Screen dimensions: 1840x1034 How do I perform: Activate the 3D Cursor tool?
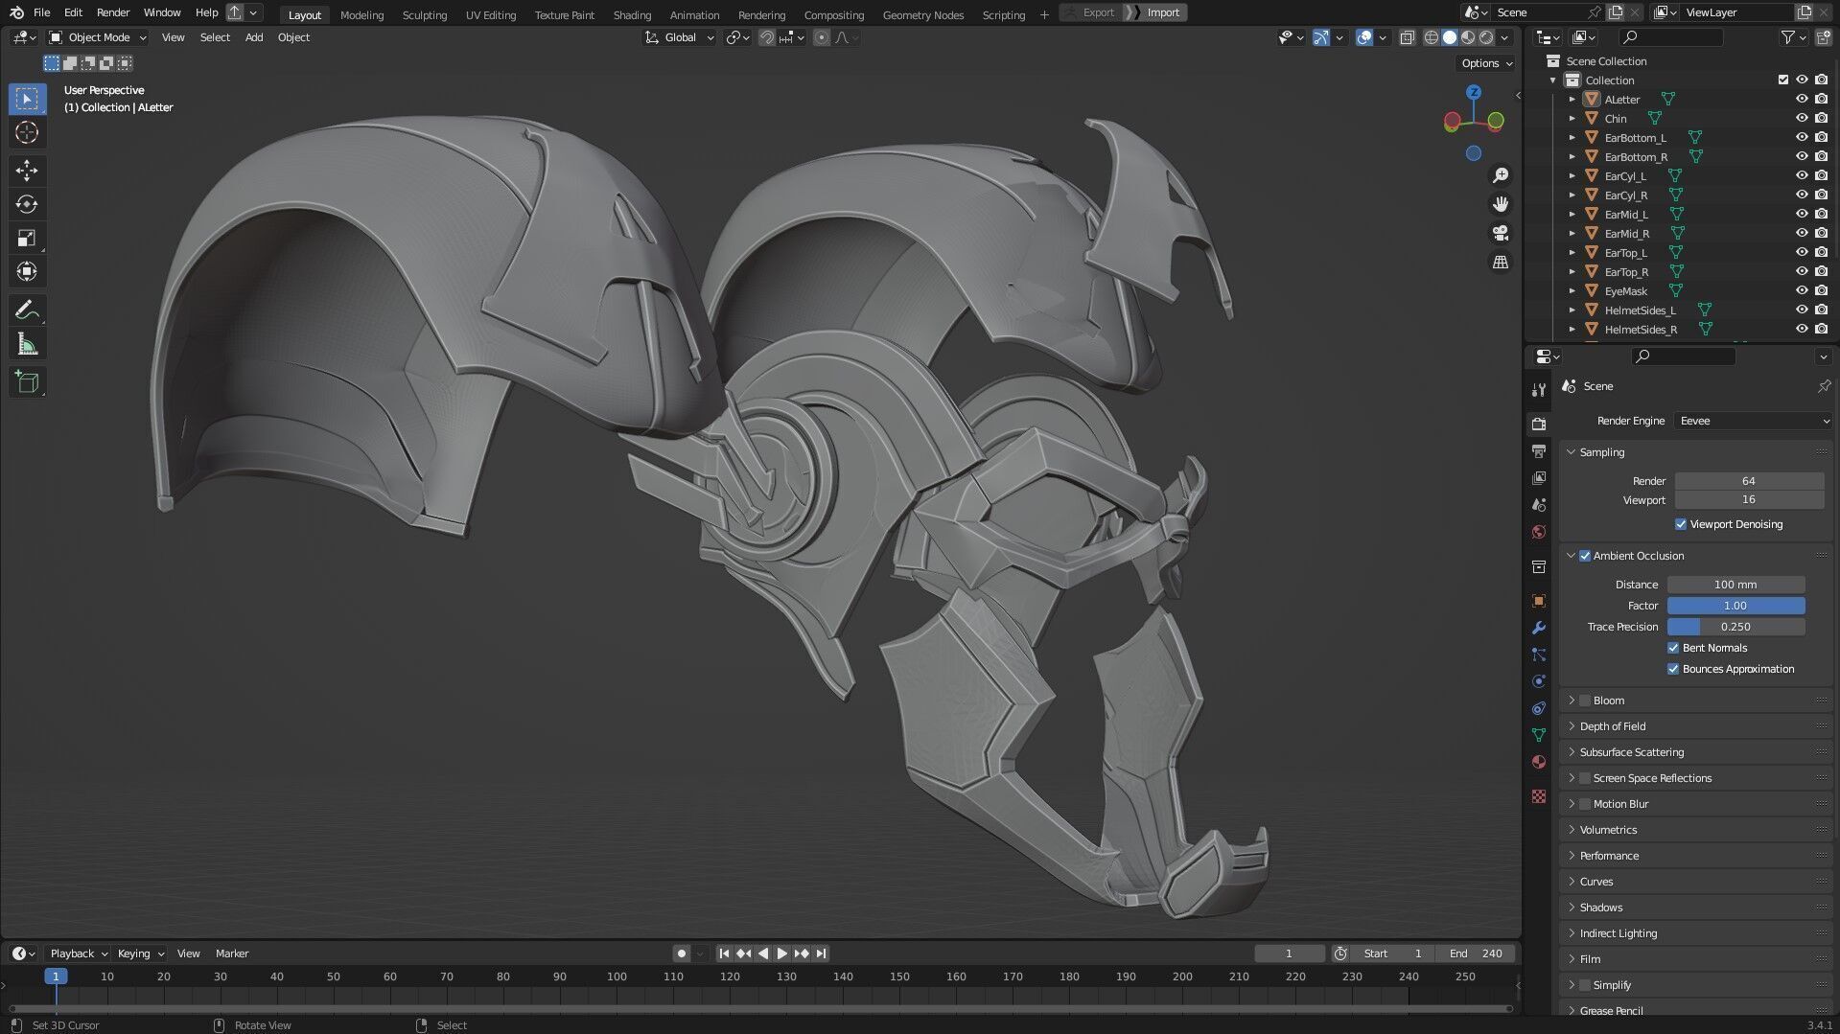[x=27, y=132]
